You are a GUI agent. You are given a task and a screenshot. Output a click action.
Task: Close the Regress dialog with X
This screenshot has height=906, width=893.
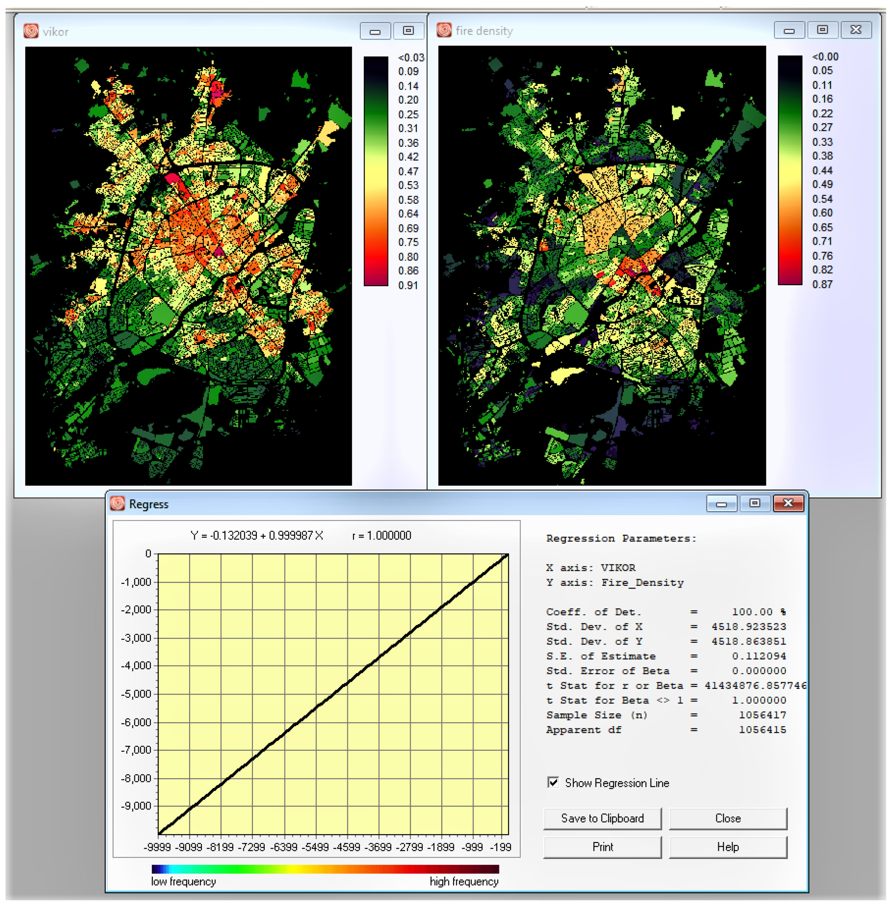[788, 503]
